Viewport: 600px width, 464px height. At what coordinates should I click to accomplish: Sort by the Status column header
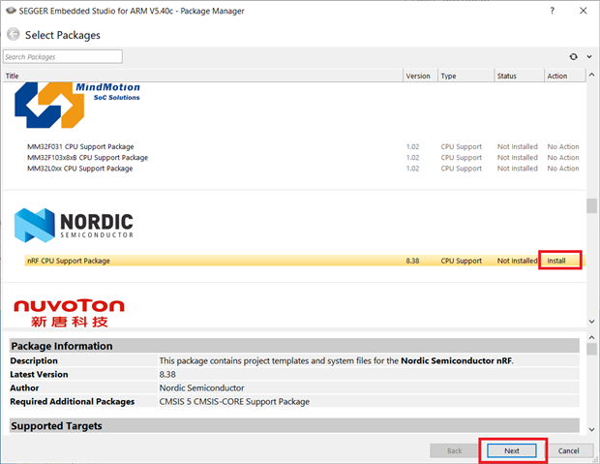pos(519,76)
